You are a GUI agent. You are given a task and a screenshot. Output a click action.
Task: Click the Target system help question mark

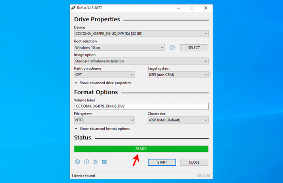[x=211, y=74]
